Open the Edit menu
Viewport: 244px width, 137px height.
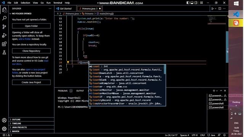[x=16, y=3]
